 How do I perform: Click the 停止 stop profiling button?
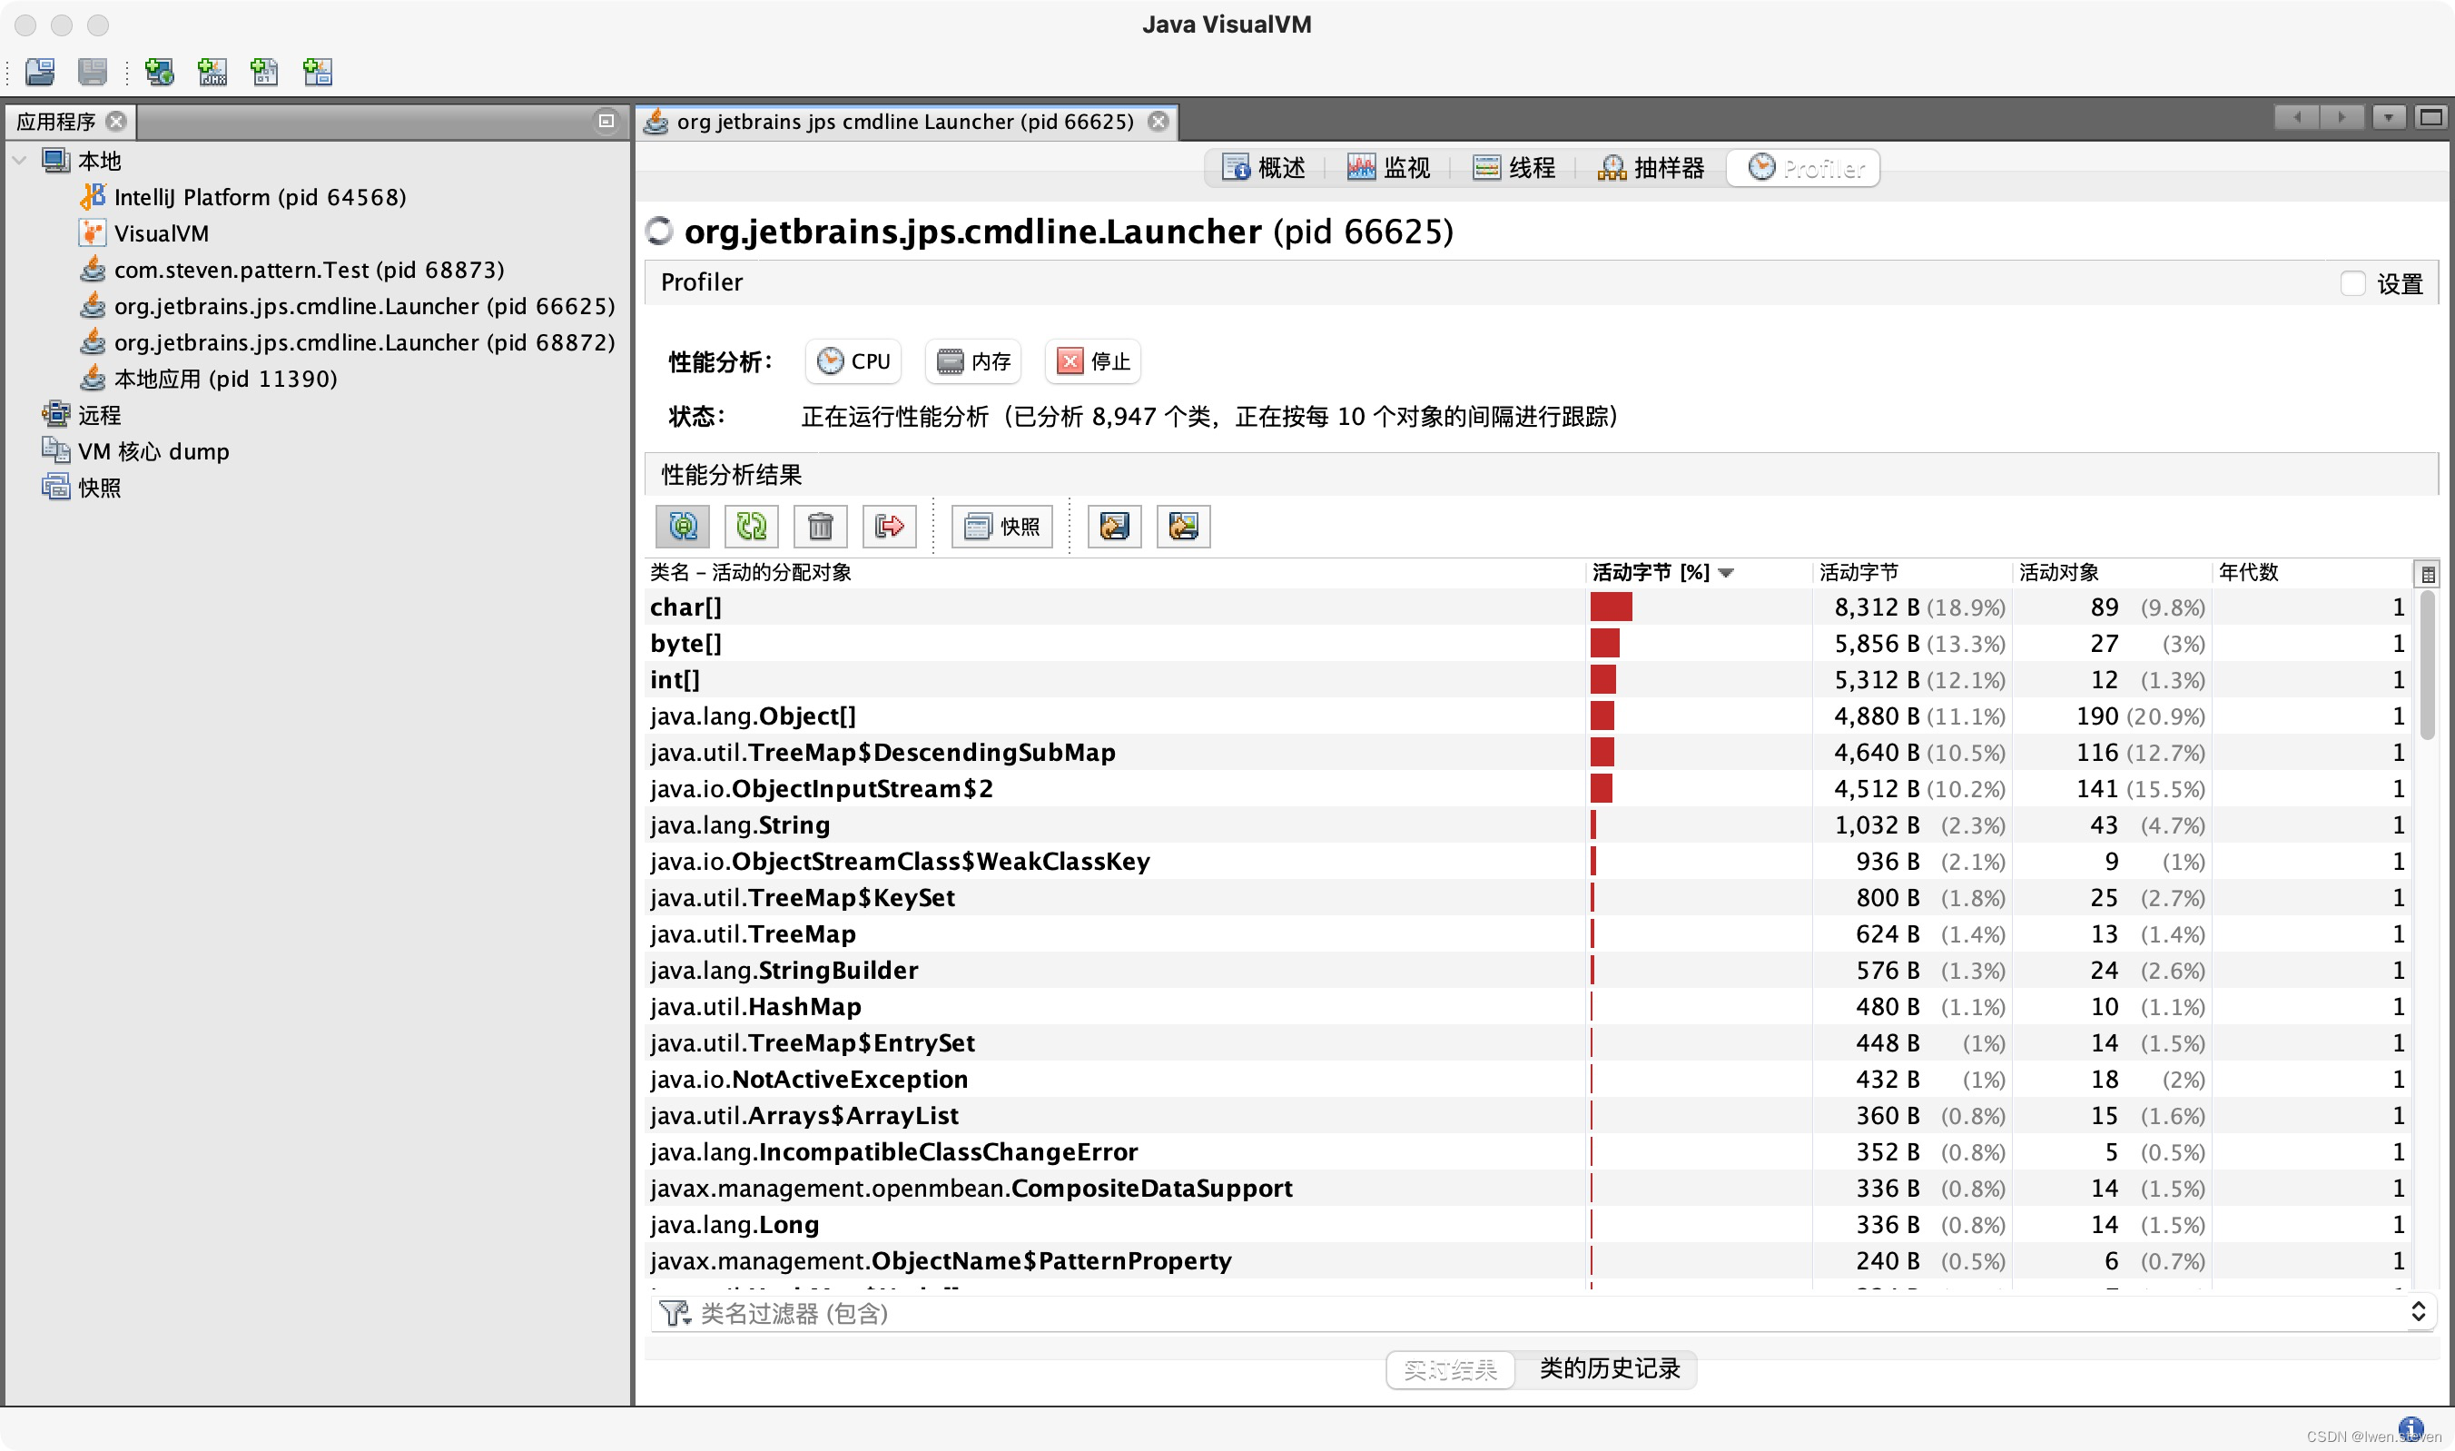pyautogui.click(x=1093, y=361)
